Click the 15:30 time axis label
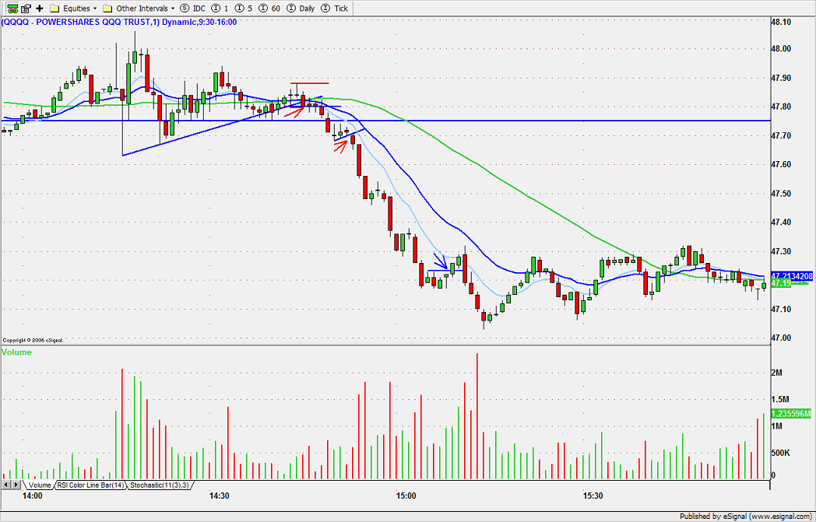This screenshot has height=522, width=816. point(593,496)
